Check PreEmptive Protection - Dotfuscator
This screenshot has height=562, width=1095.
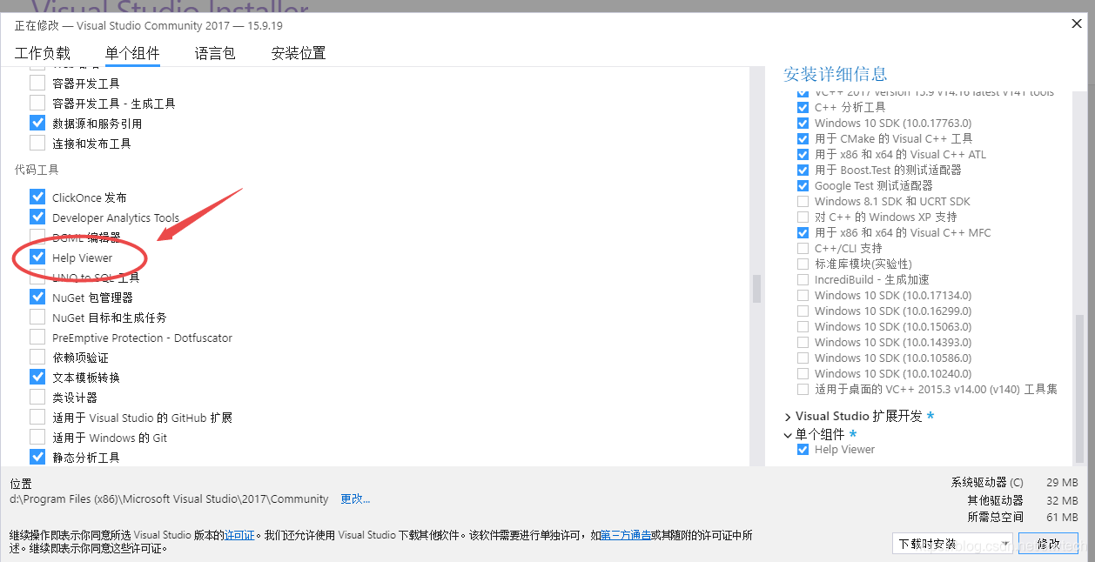click(x=37, y=337)
